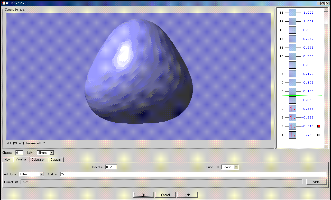The image size is (331, 200).
Task: Select the orbital 14 occupancy box
Action: click(293, 21)
